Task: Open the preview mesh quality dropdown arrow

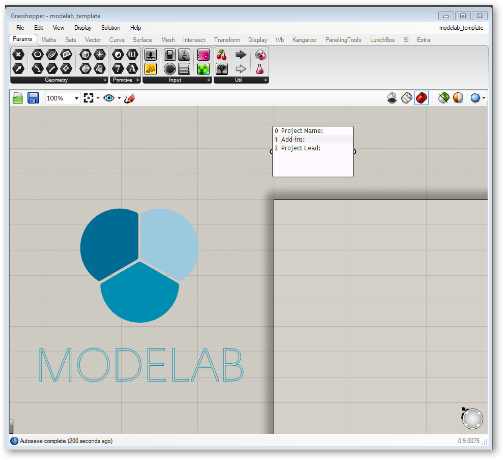Action: click(484, 98)
